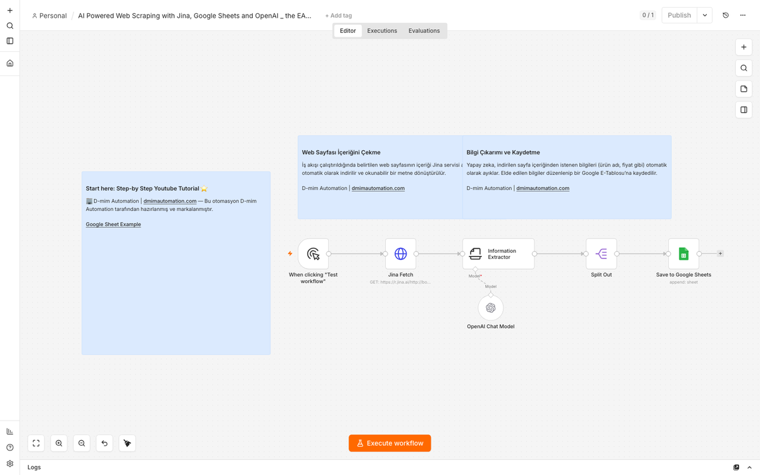This screenshot has height=475, width=760.
Task: Click the 'Web Sayfası İçeriğini Çekme' note heading
Action: (x=341, y=153)
